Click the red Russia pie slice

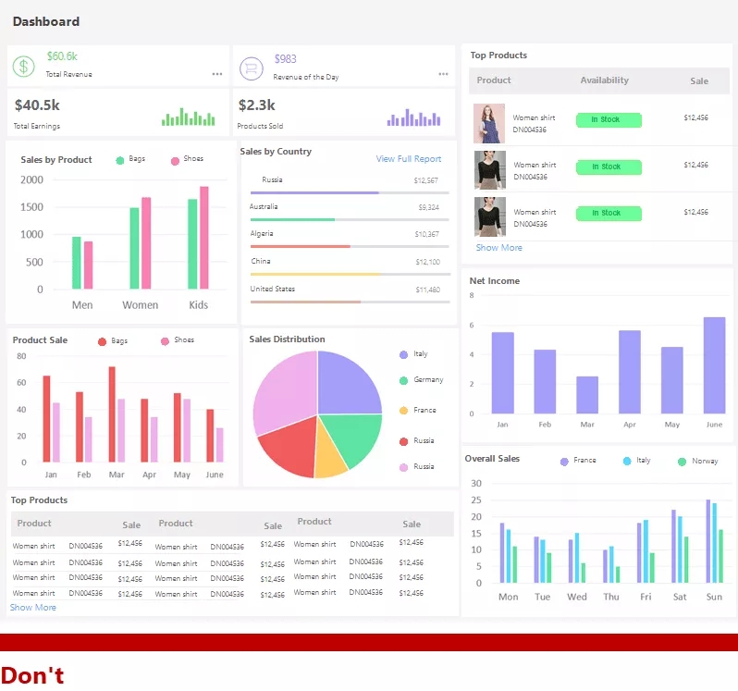point(291,447)
